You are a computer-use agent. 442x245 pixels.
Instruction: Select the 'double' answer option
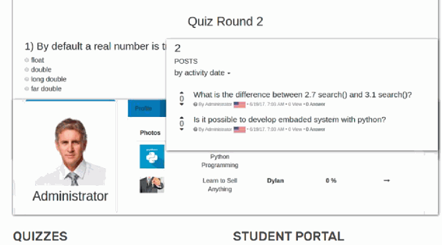(27, 70)
